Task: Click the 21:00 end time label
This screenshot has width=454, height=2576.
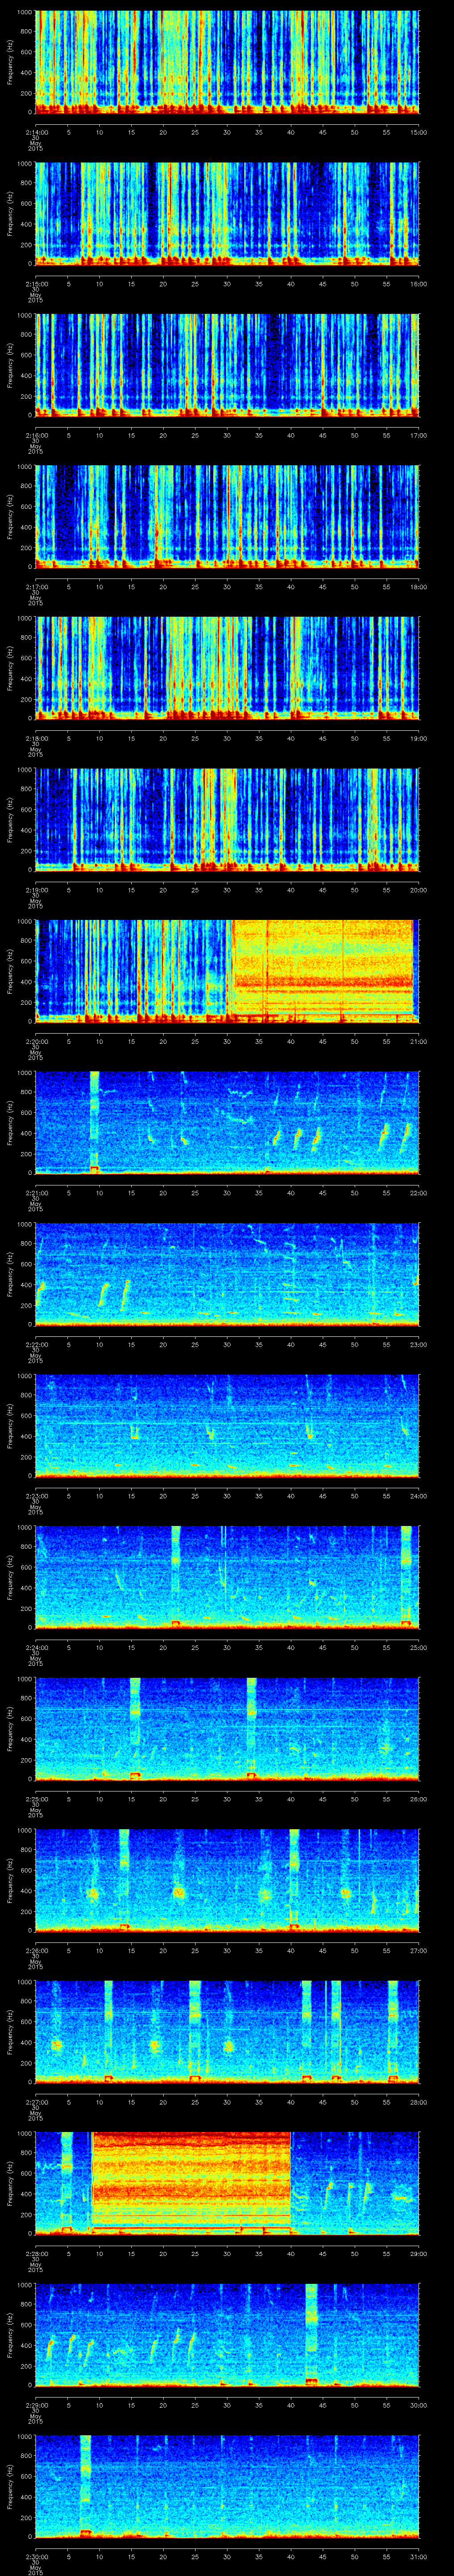Action: [418, 1042]
